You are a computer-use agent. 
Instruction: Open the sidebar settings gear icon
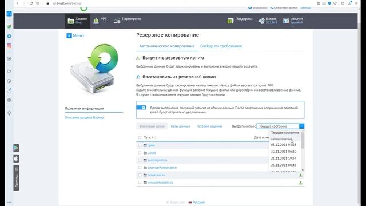[x=9, y=100]
